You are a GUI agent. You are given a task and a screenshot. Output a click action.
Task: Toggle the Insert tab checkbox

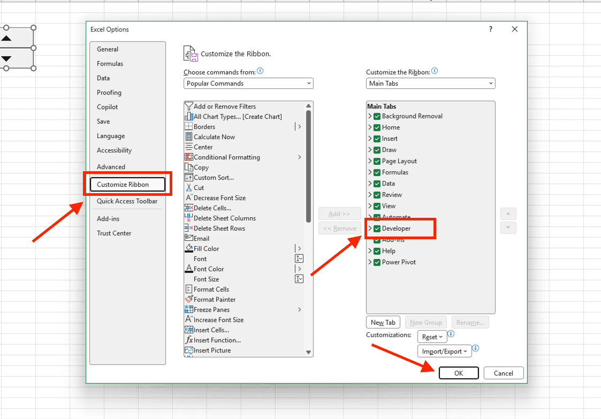pos(377,139)
